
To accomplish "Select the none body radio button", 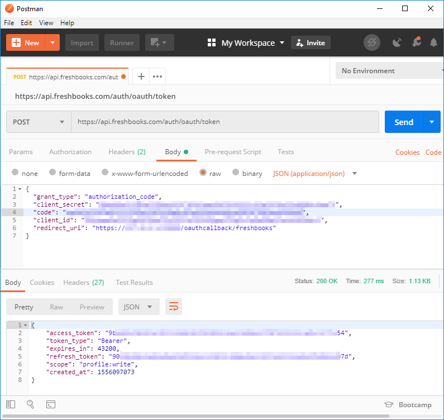I will coord(15,172).
